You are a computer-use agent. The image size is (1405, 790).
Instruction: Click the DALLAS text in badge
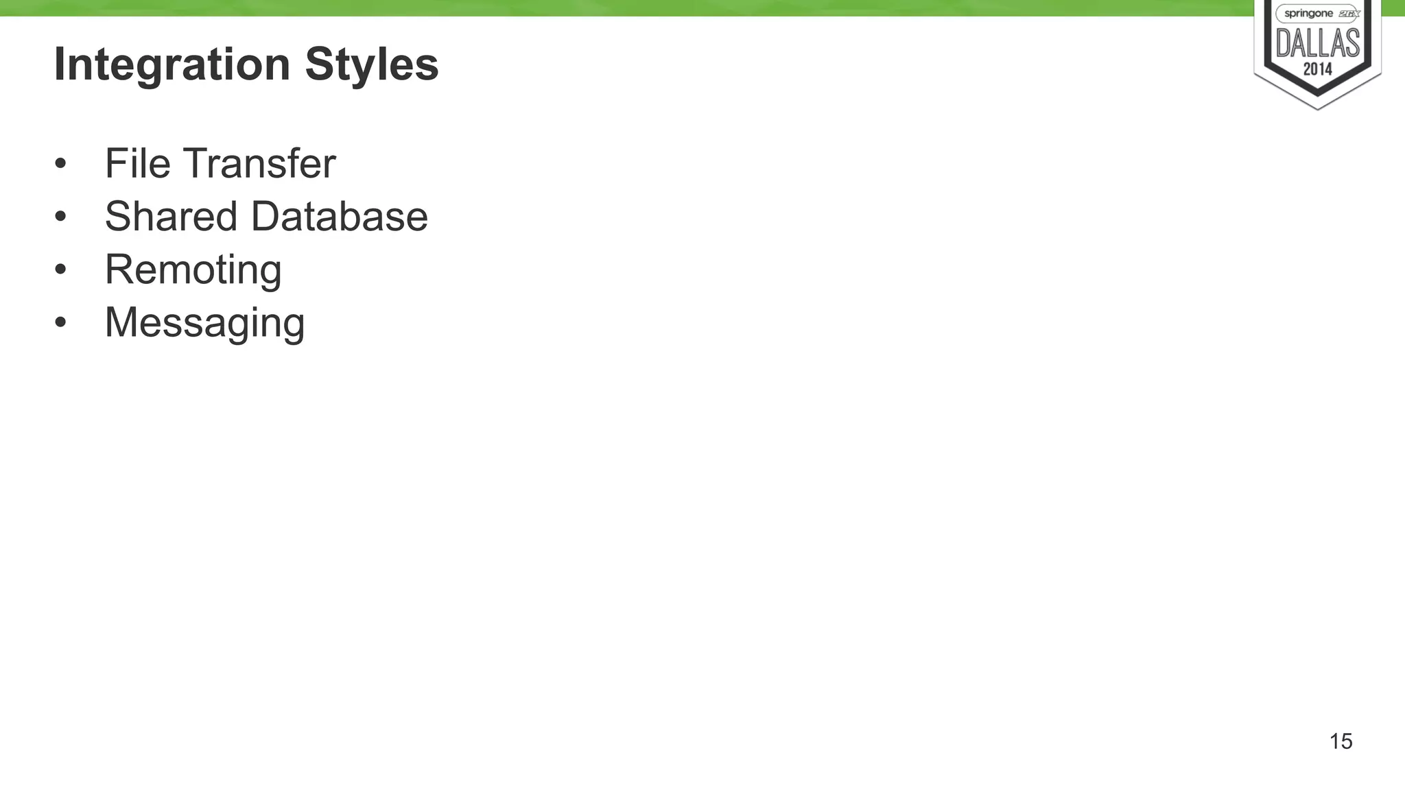pyautogui.click(x=1317, y=44)
